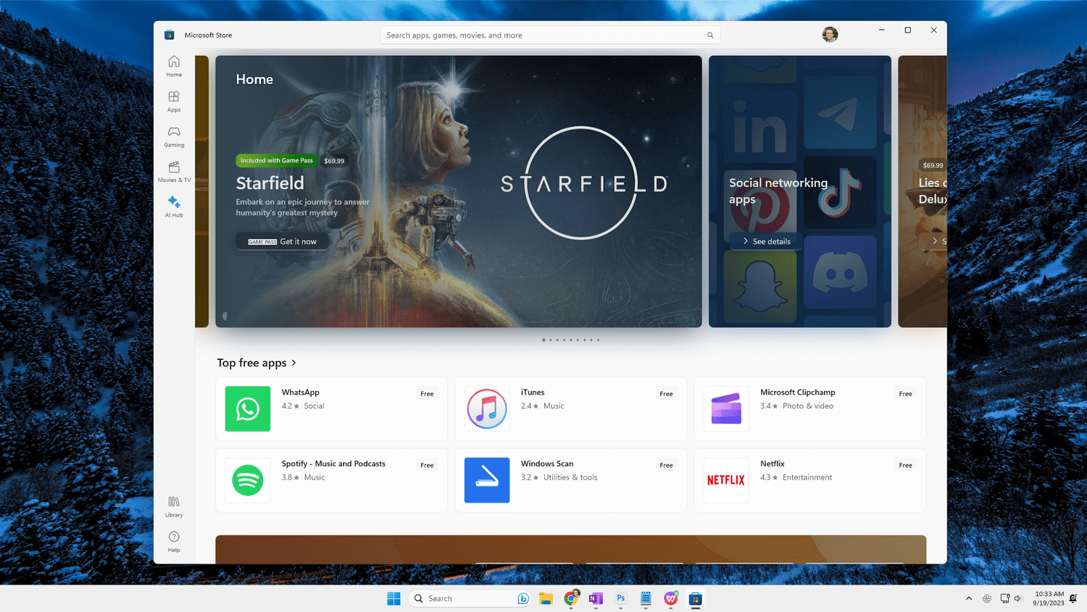Click Free button for Windows Scan

pyautogui.click(x=666, y=465)
